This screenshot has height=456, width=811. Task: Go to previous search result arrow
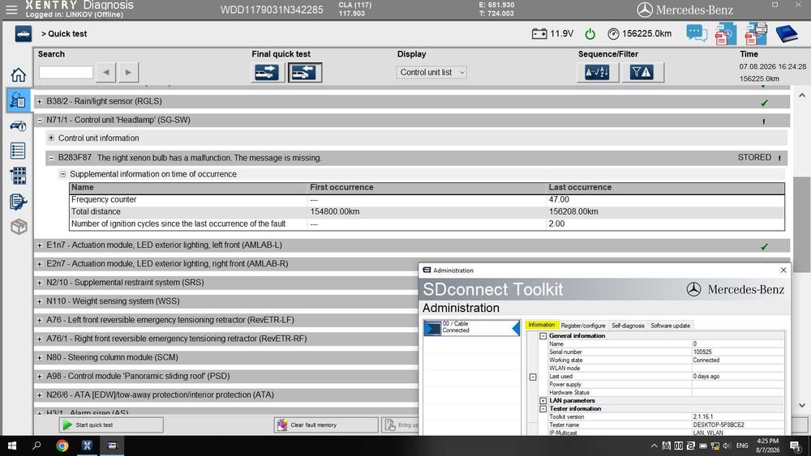[106, 72]
